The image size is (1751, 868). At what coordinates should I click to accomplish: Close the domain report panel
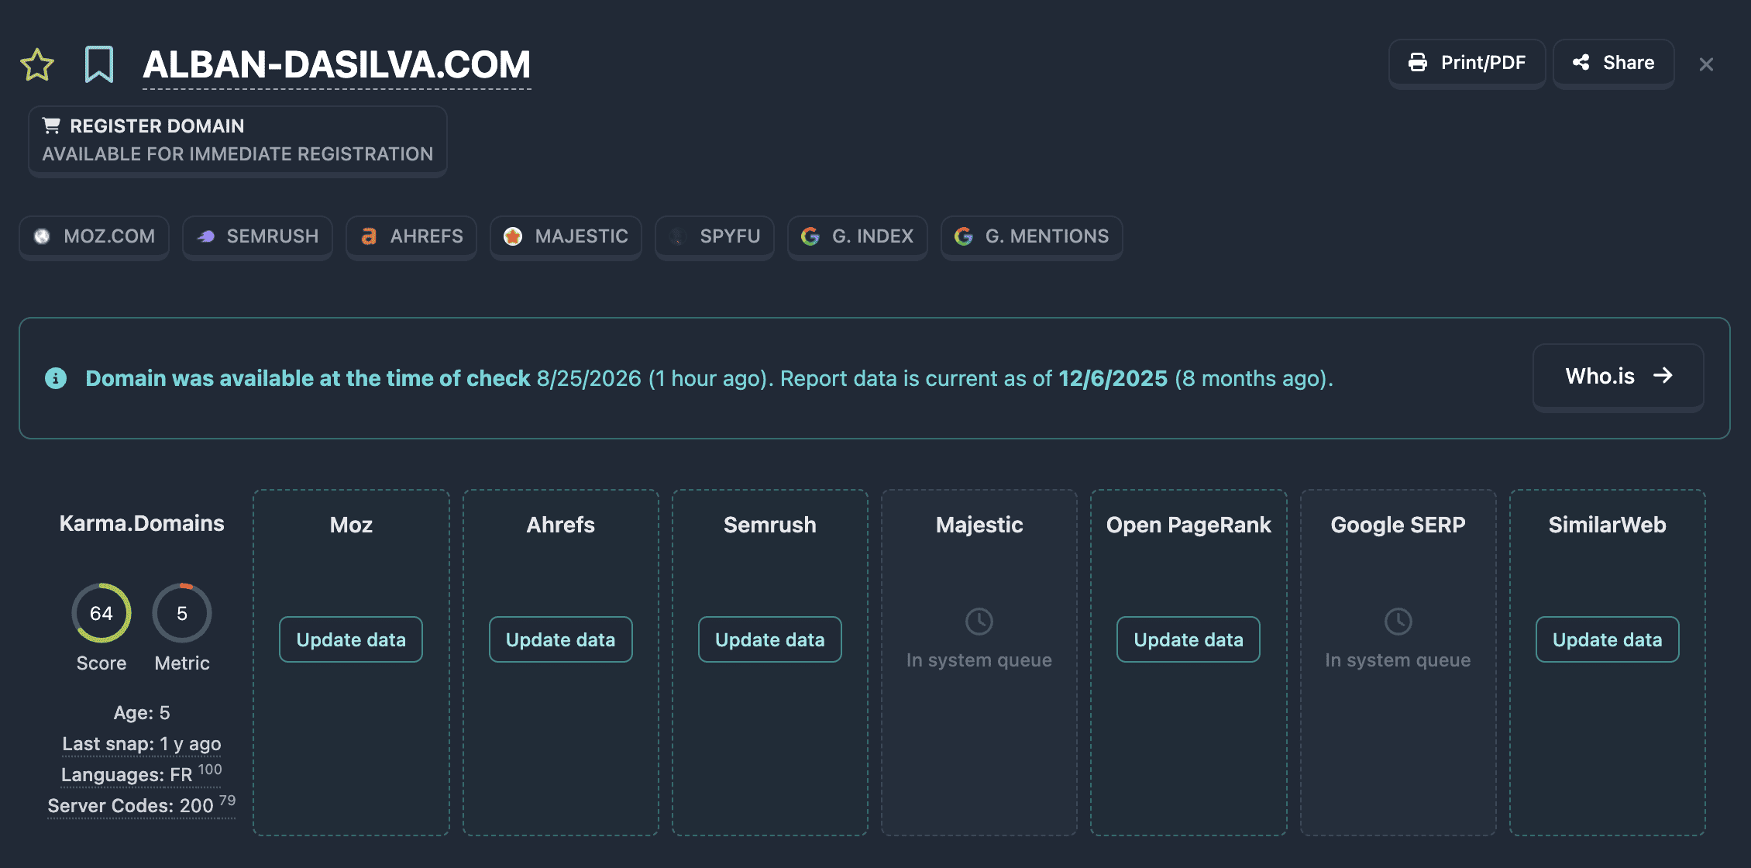coord(1706,64)
